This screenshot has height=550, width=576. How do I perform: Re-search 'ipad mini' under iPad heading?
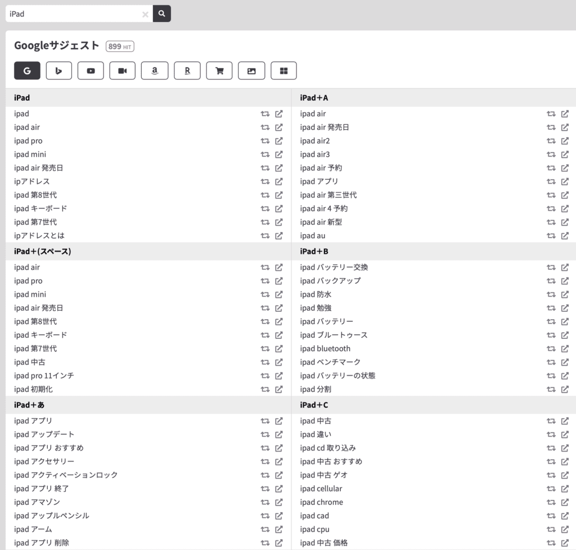point(265,154)
